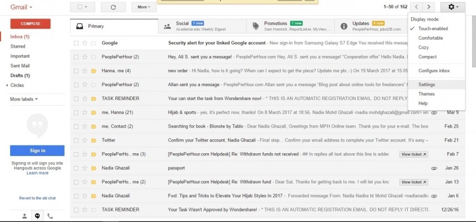Screen dimensions: 476x222
Task: Go to the previous page of emails
Action: click(416, 7)
